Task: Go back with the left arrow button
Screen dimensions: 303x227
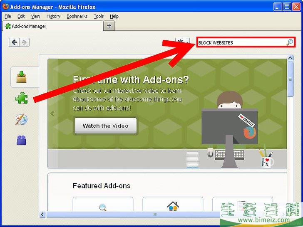Action: coord(14,42)
